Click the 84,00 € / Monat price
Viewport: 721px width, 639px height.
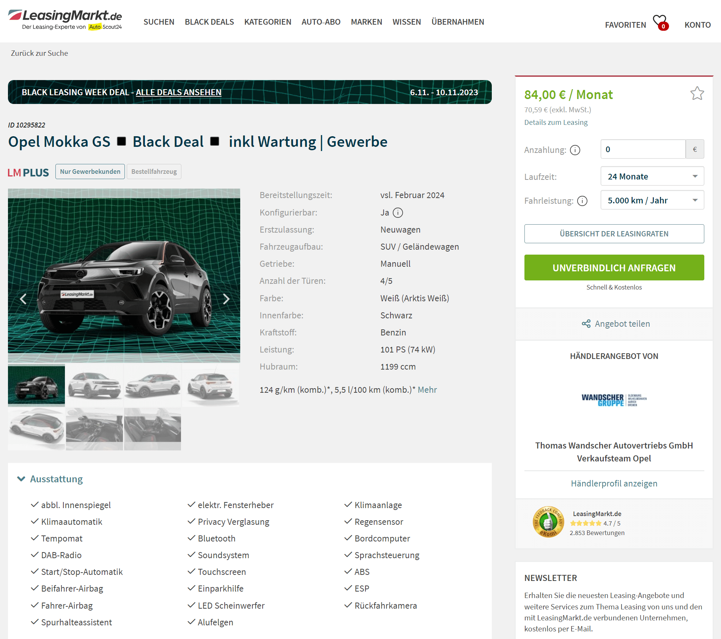pos(568,94)
